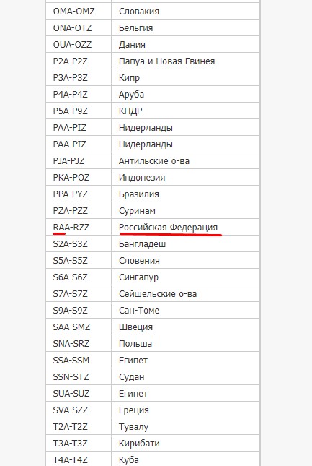Click the Сейшельские о-ва entry
This screenshot has width=312, height=466.
(x=158, y=294)
